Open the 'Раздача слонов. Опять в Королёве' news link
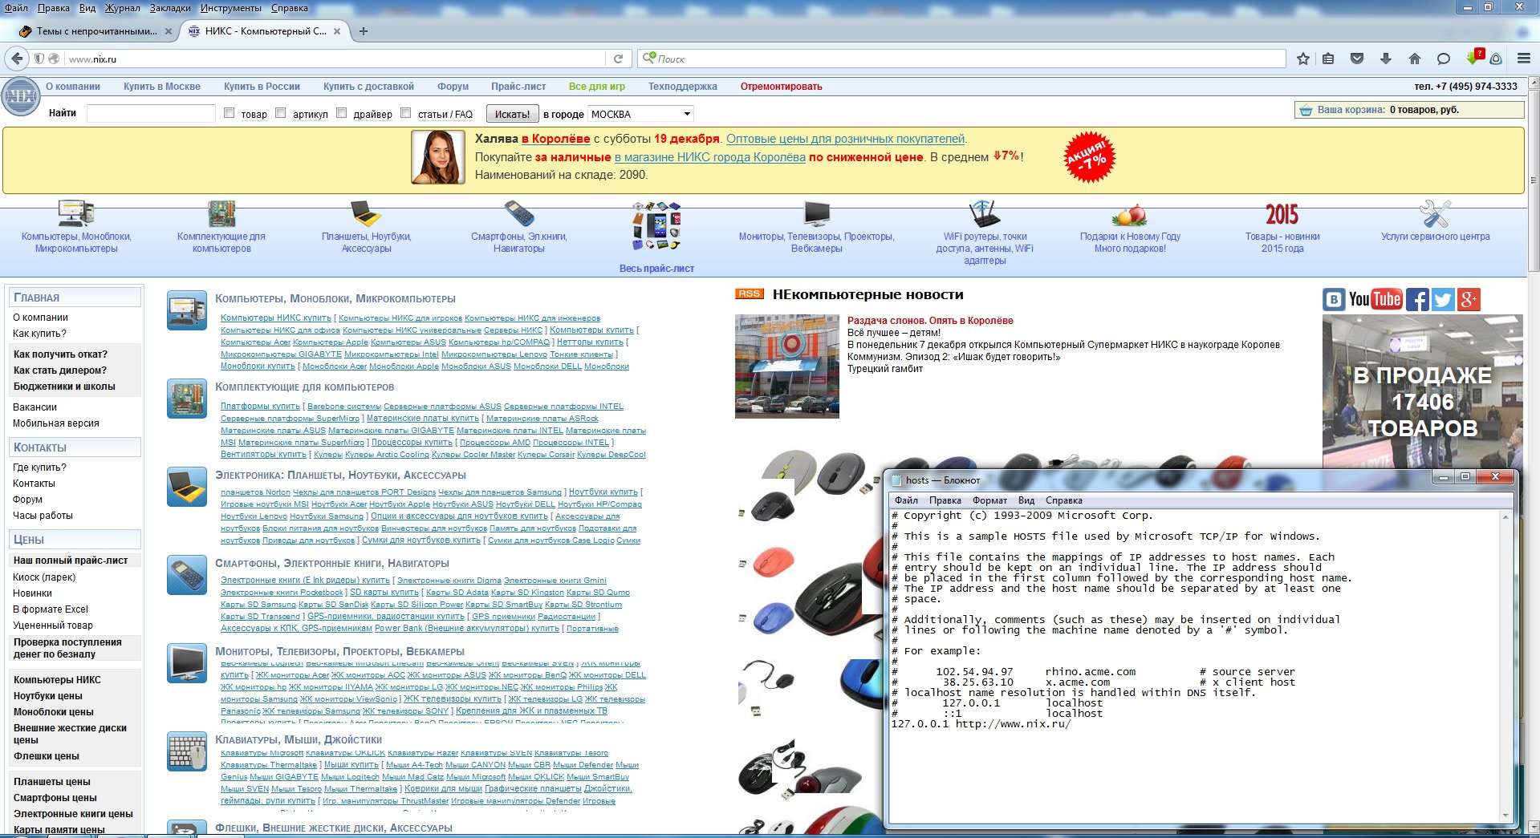This screenshot has height=838, width=1540. pyautogui.click(x=930, y=321)
